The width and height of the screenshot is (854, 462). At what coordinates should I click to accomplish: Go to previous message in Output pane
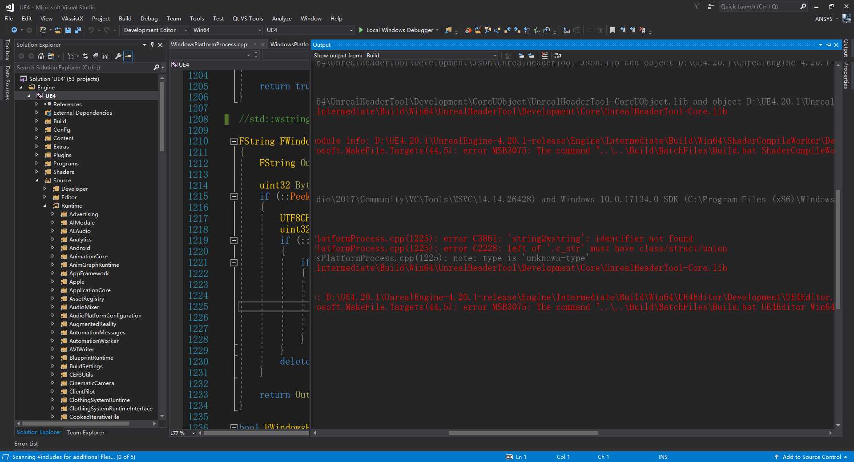(521, 56)
